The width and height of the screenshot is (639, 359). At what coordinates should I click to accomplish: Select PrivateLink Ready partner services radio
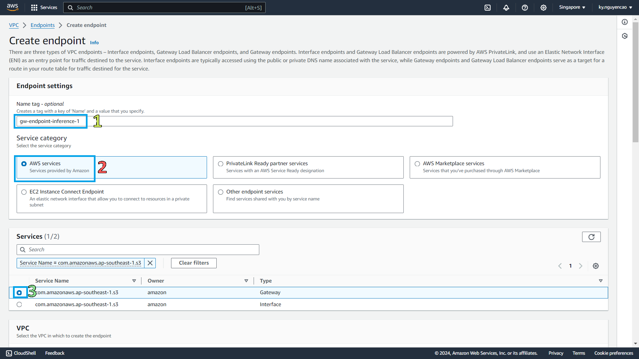(221, 164)
